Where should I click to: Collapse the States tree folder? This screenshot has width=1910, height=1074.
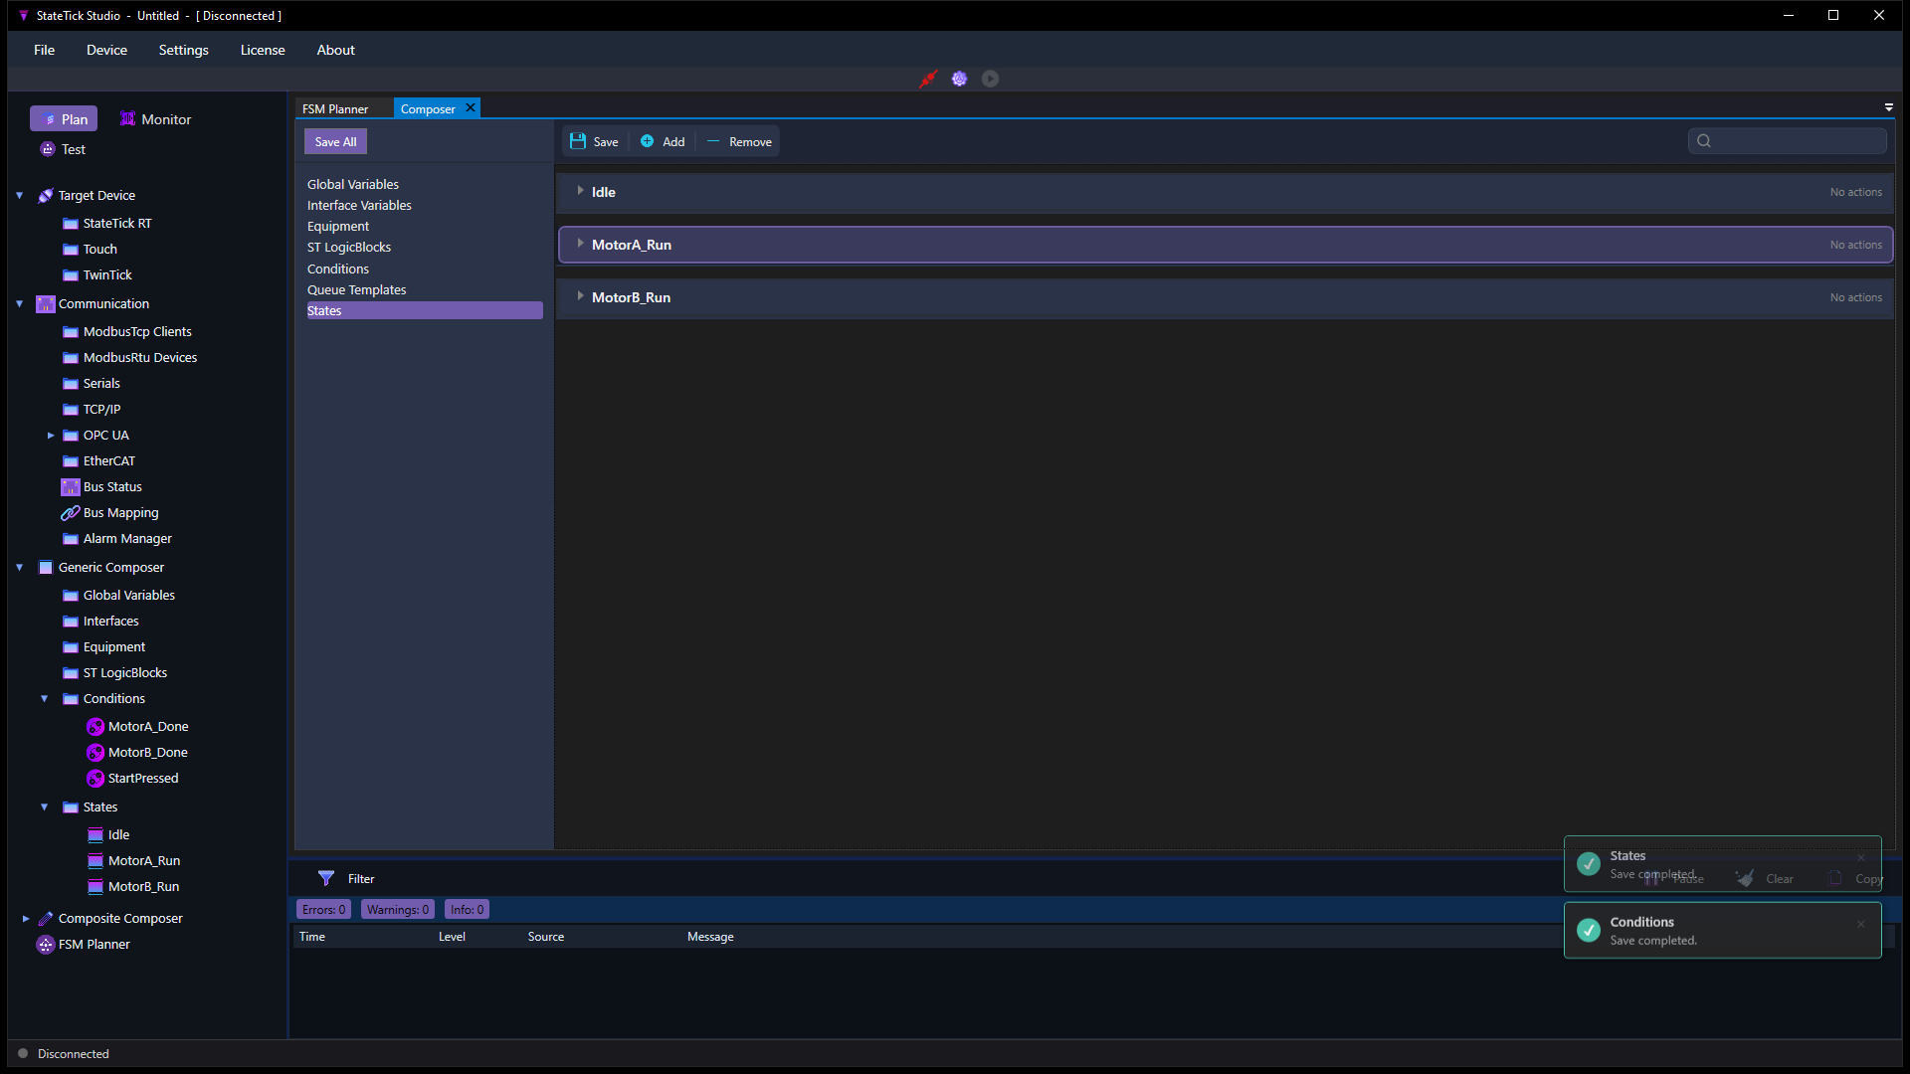44,807
